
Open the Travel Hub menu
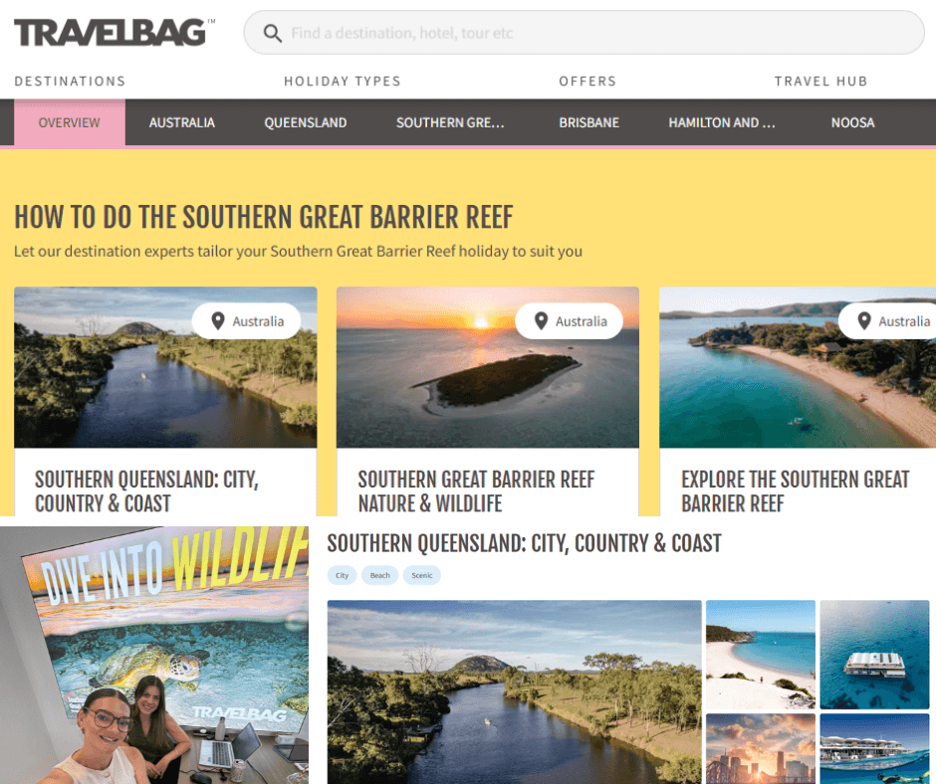click(x=820, y=82)
